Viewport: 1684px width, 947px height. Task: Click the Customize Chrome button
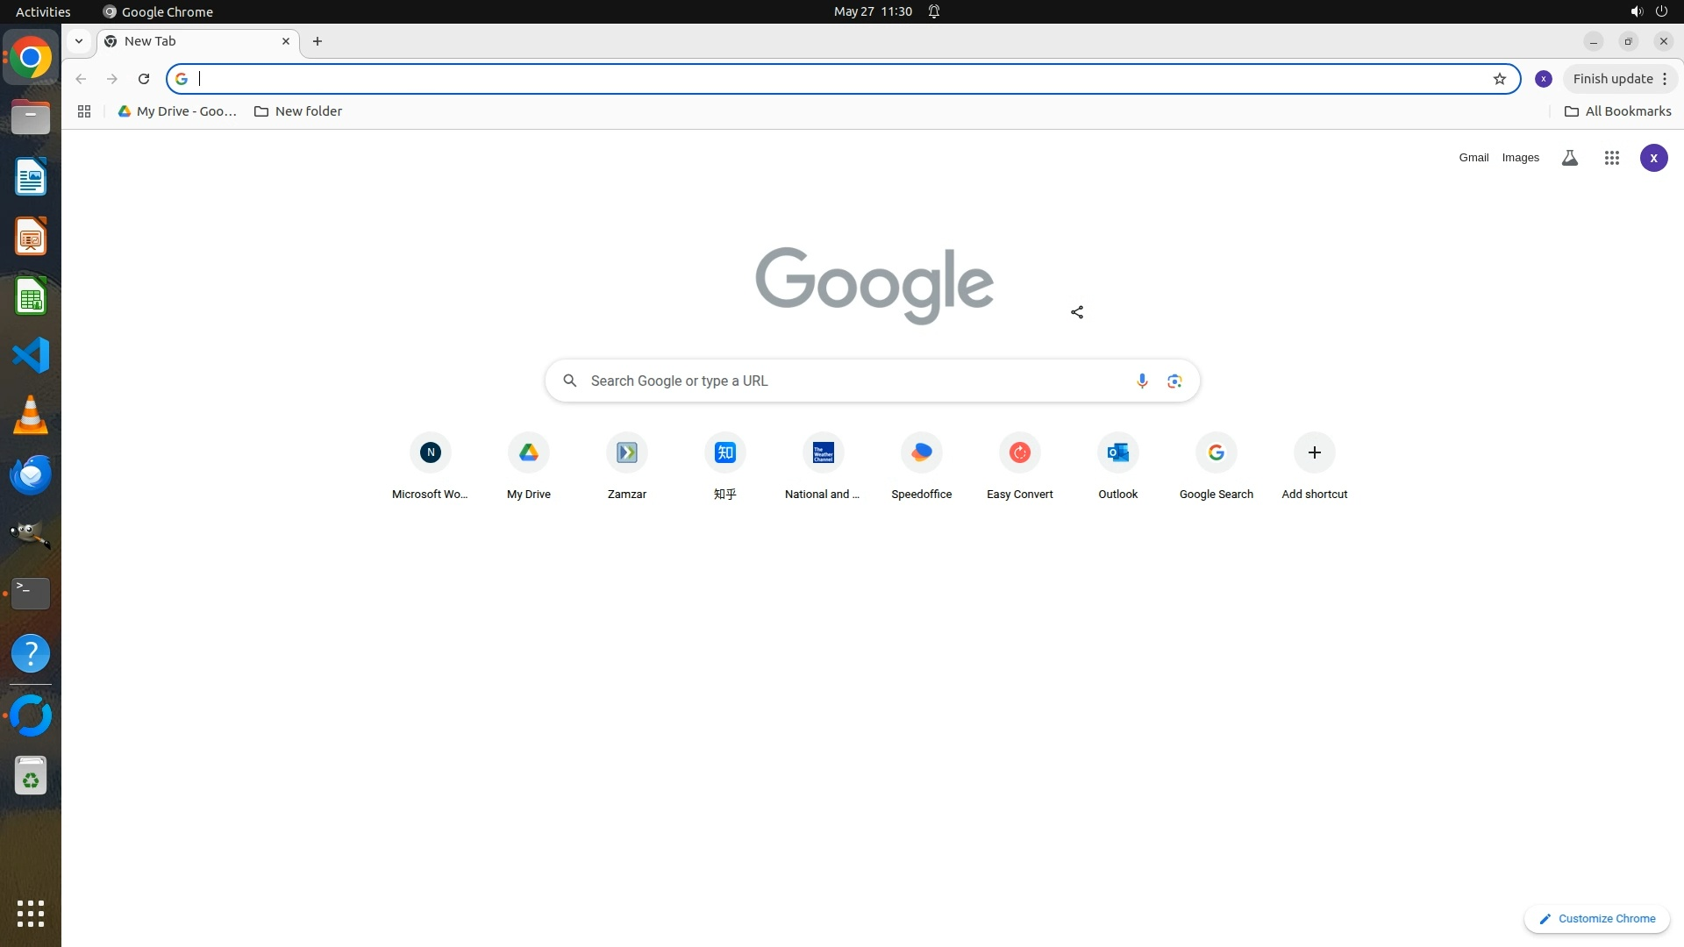coord(1596,919)
